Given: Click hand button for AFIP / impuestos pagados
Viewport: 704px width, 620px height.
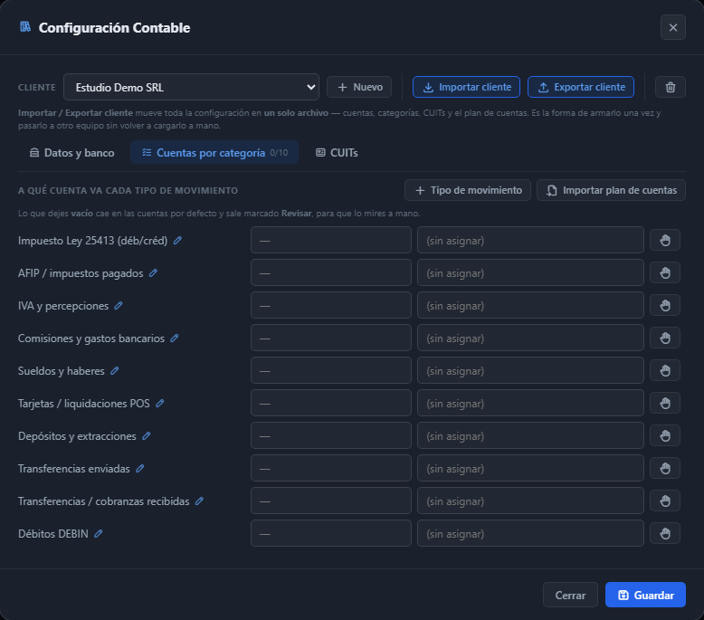Looking at the screenshot, I should (x=665, y=272).
